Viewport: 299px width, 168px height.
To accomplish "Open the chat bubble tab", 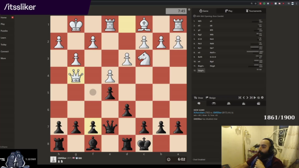I will (199, 103).
